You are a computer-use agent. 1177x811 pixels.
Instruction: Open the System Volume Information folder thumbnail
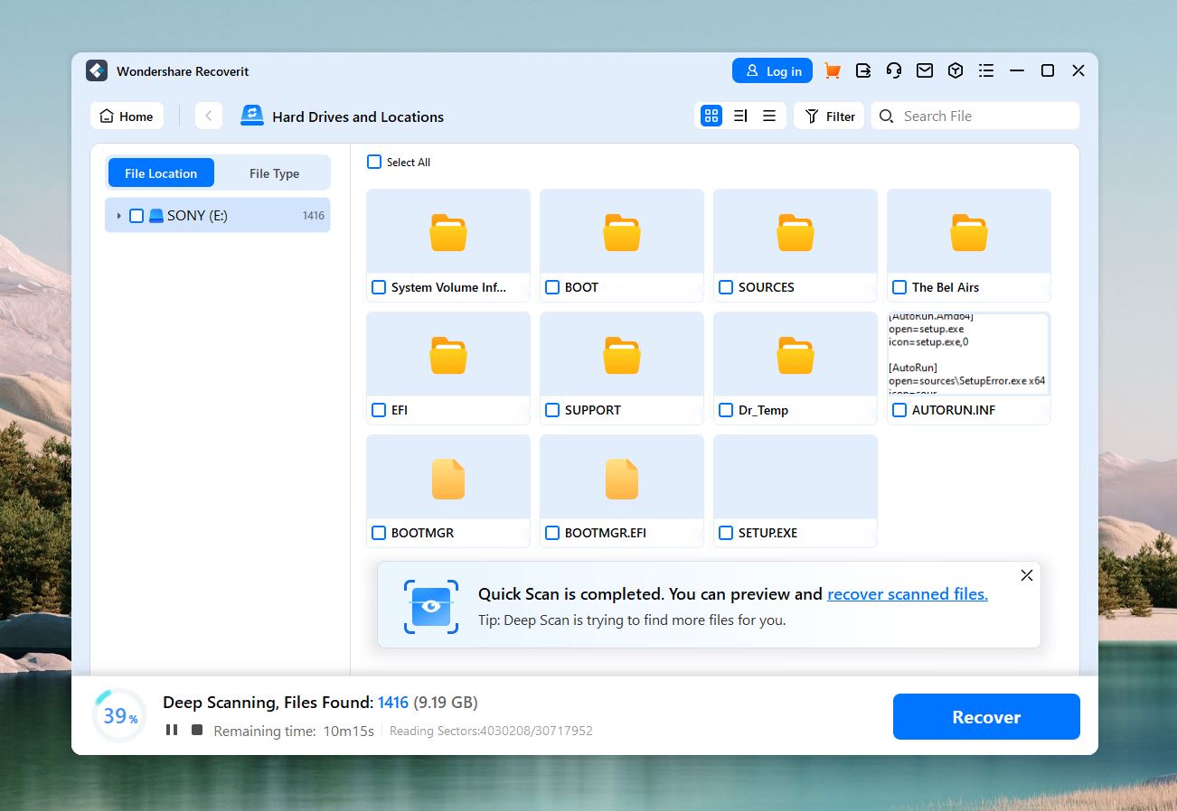(x=448, y=232)
